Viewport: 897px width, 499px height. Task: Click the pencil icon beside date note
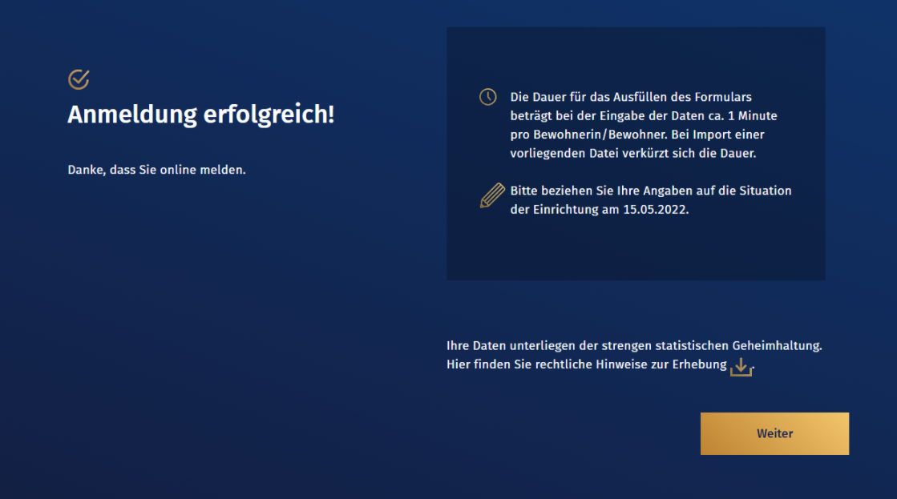tap(491, 196)
